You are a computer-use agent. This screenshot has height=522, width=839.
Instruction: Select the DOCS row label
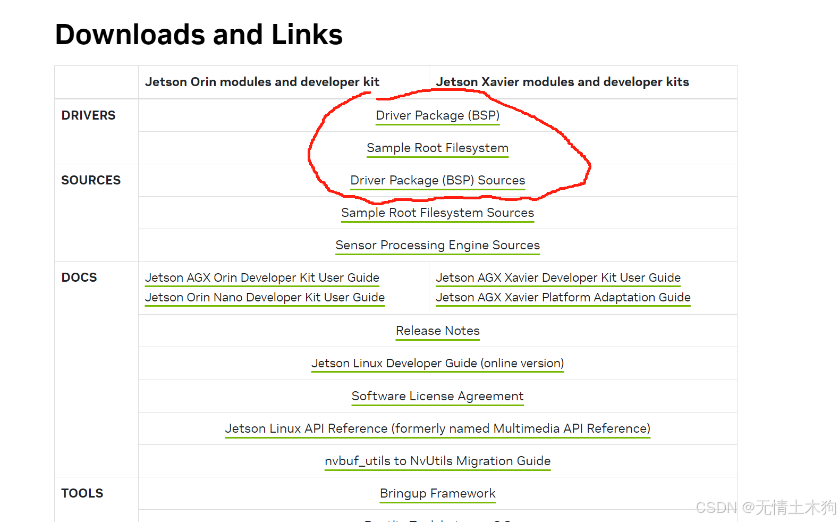[79, 277]
